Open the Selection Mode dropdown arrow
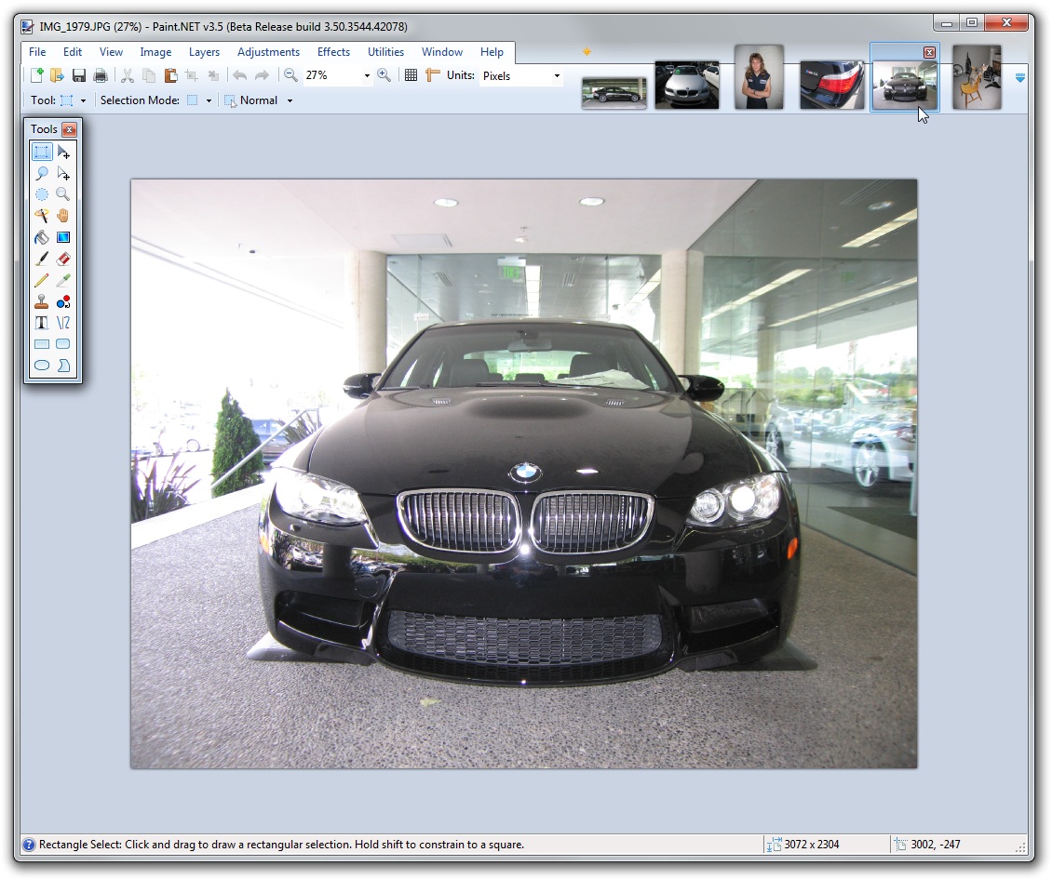Screen dimensions: 1052x879 coord(209,100)
